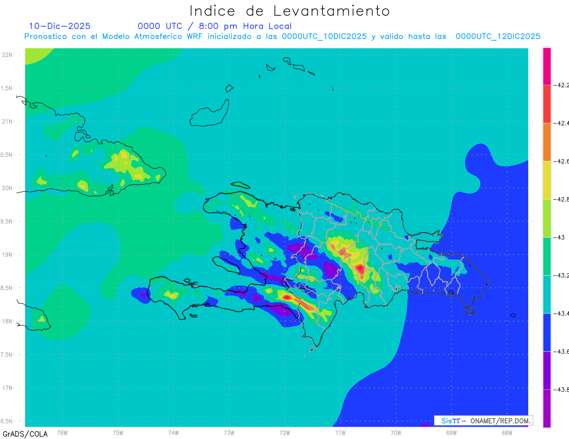This screenshot has height=439, width=569.
Task: Choose the blue swatch between -43.4 and -43.6
Action: click(x=547, y=332)
